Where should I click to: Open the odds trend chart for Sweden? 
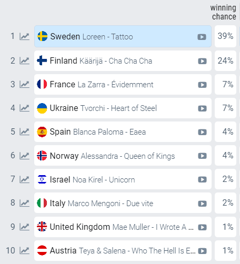(x=24, y=36)
